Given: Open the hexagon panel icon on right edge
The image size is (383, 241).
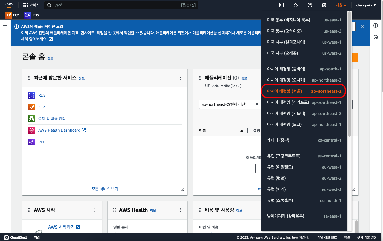Looking at the screenshot, I should [376, 37].
